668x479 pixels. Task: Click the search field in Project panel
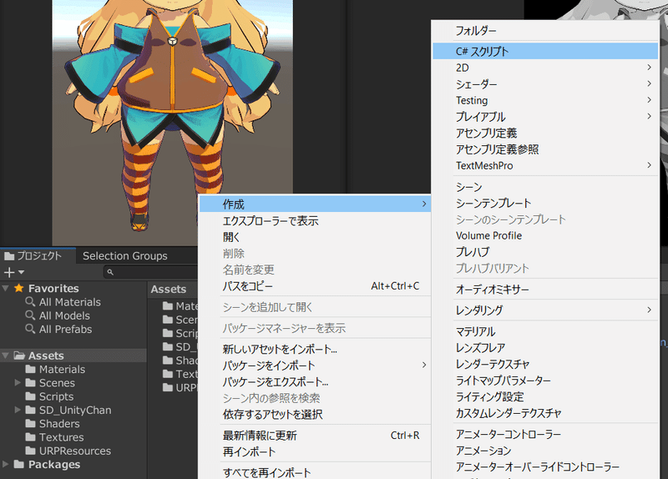pyautogui.click(x=151, y=272)
